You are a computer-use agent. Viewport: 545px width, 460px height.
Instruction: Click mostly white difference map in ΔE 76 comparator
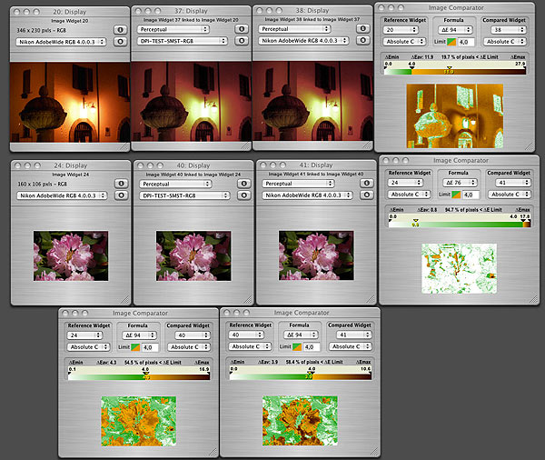(x=459, y=268)
